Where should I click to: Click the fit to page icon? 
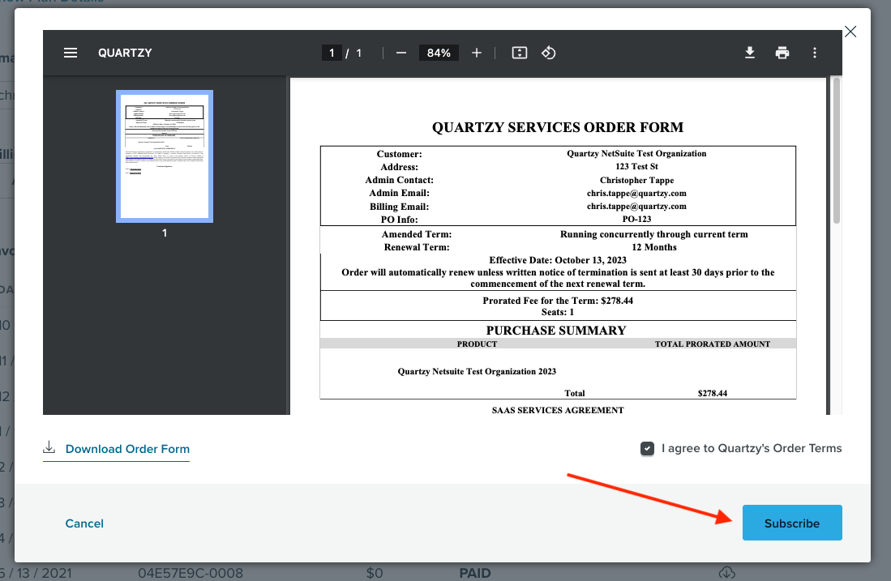[x=520, y=53]
